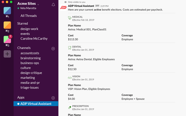Click green presence dot beside Velu Marotta
The image size is (186, 116).
point(18,8)
